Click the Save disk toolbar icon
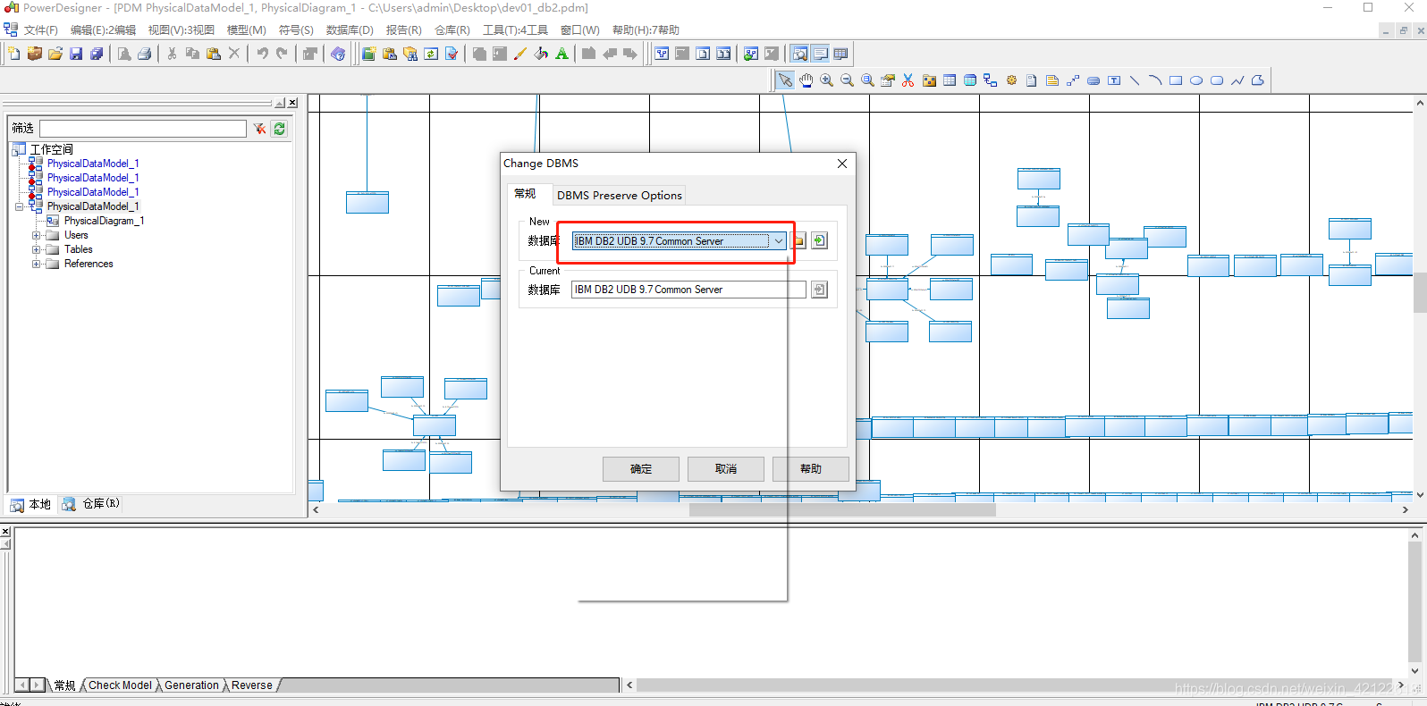This screenshot has width=1427, height=706. click(x=76, y=54)
